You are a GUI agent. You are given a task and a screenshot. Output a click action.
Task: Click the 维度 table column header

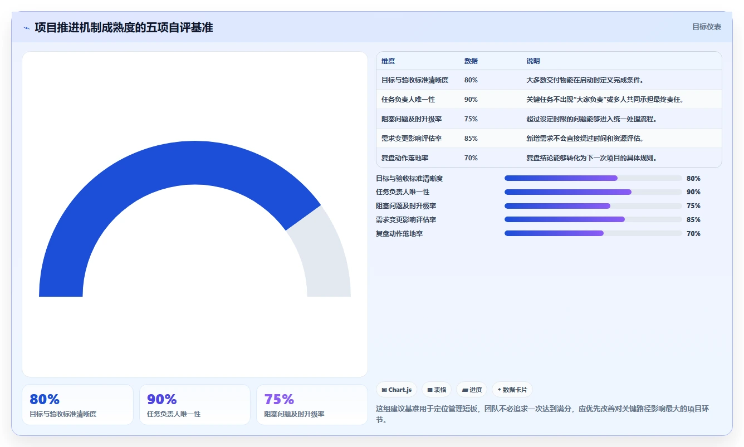[x=388, y=61]
